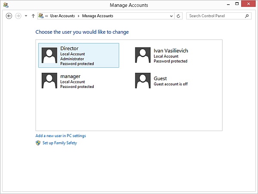Screen dimensions: 258x194
Task: Select the manager account avatar
Action: coord(49,81)
